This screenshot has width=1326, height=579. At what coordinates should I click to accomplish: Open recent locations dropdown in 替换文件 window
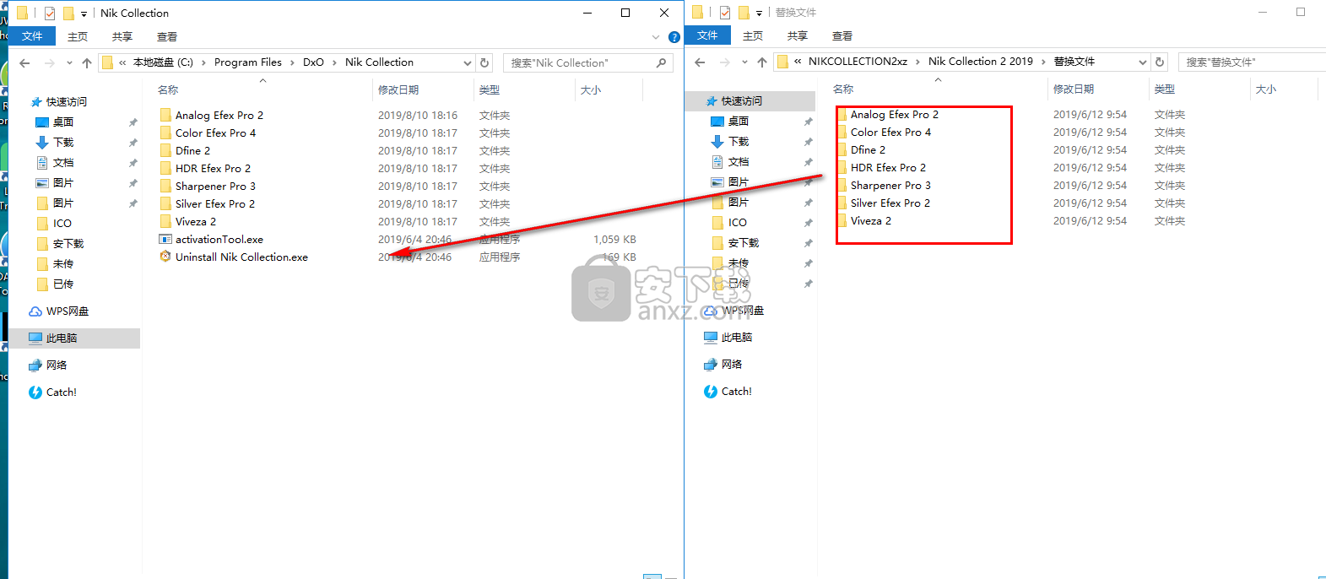[744, 62]
